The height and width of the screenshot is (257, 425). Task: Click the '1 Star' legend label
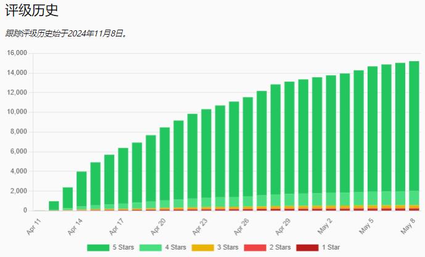point(331,247)
